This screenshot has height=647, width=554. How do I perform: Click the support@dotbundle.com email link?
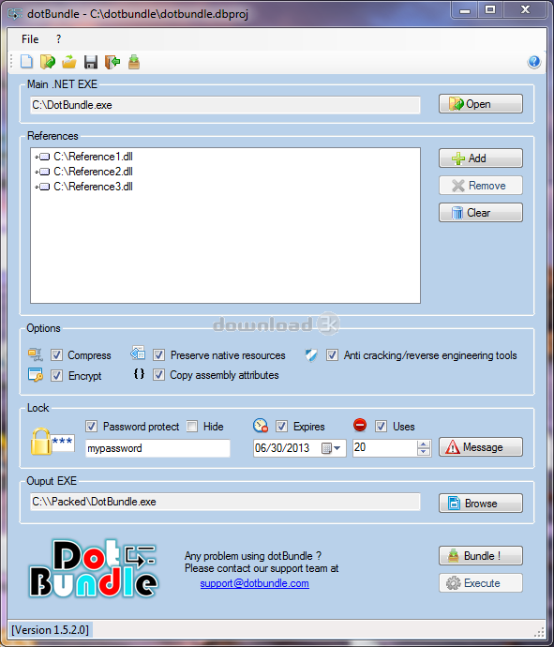click(255, 583)
